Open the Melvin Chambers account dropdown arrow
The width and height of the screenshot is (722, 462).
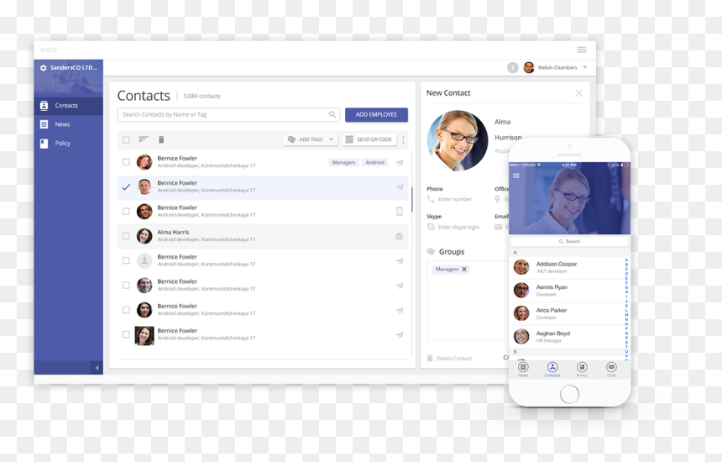tap(585, 67)
